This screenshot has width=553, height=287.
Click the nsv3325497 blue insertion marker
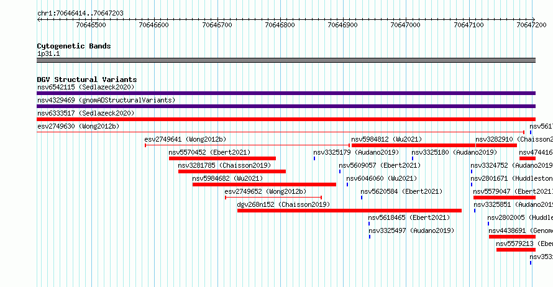[x=370, y=237]
